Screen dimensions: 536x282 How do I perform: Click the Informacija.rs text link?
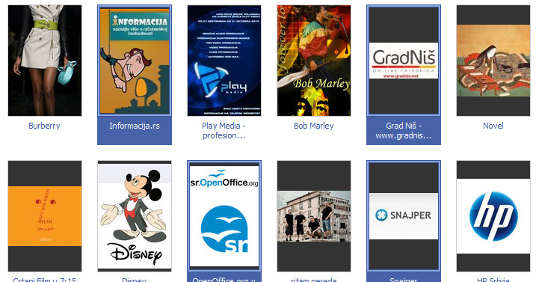coord(135,126)
